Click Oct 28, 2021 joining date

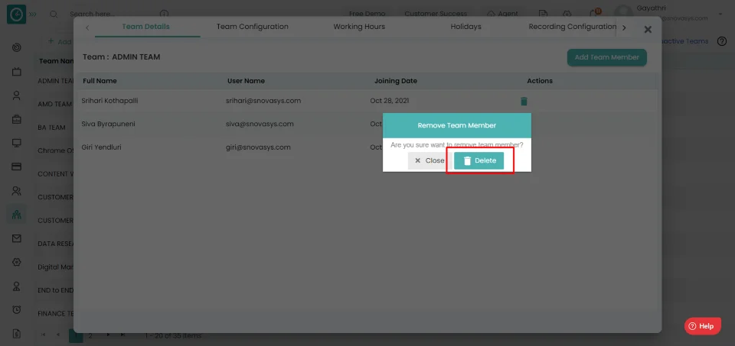(390, 101)
